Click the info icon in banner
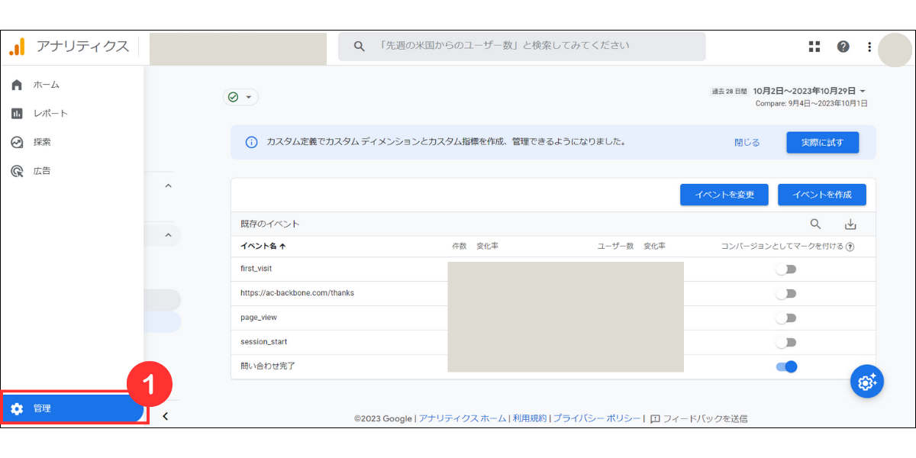 (251, 143)
